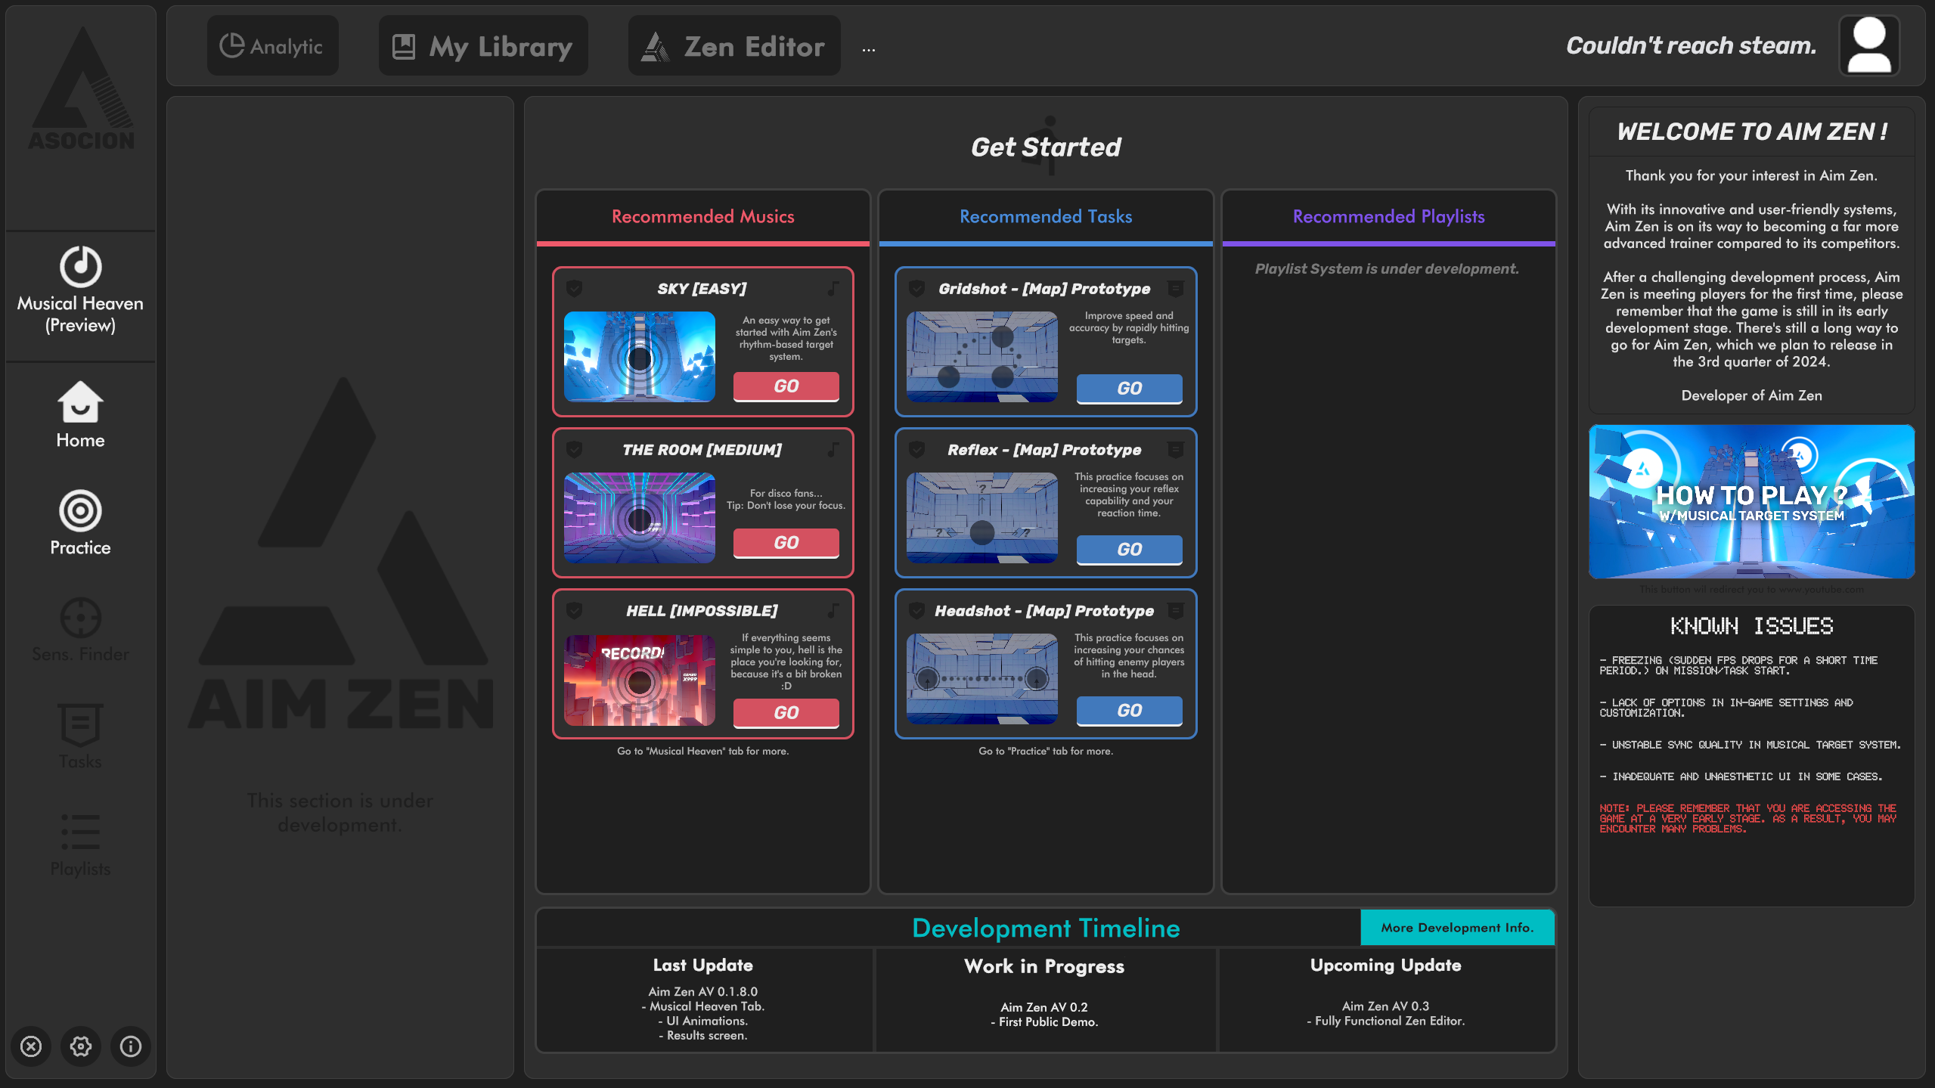Open the Practice section from the sidebar
The image size is (1935, 1088).
pyautogui.click(x=79, y=522)
